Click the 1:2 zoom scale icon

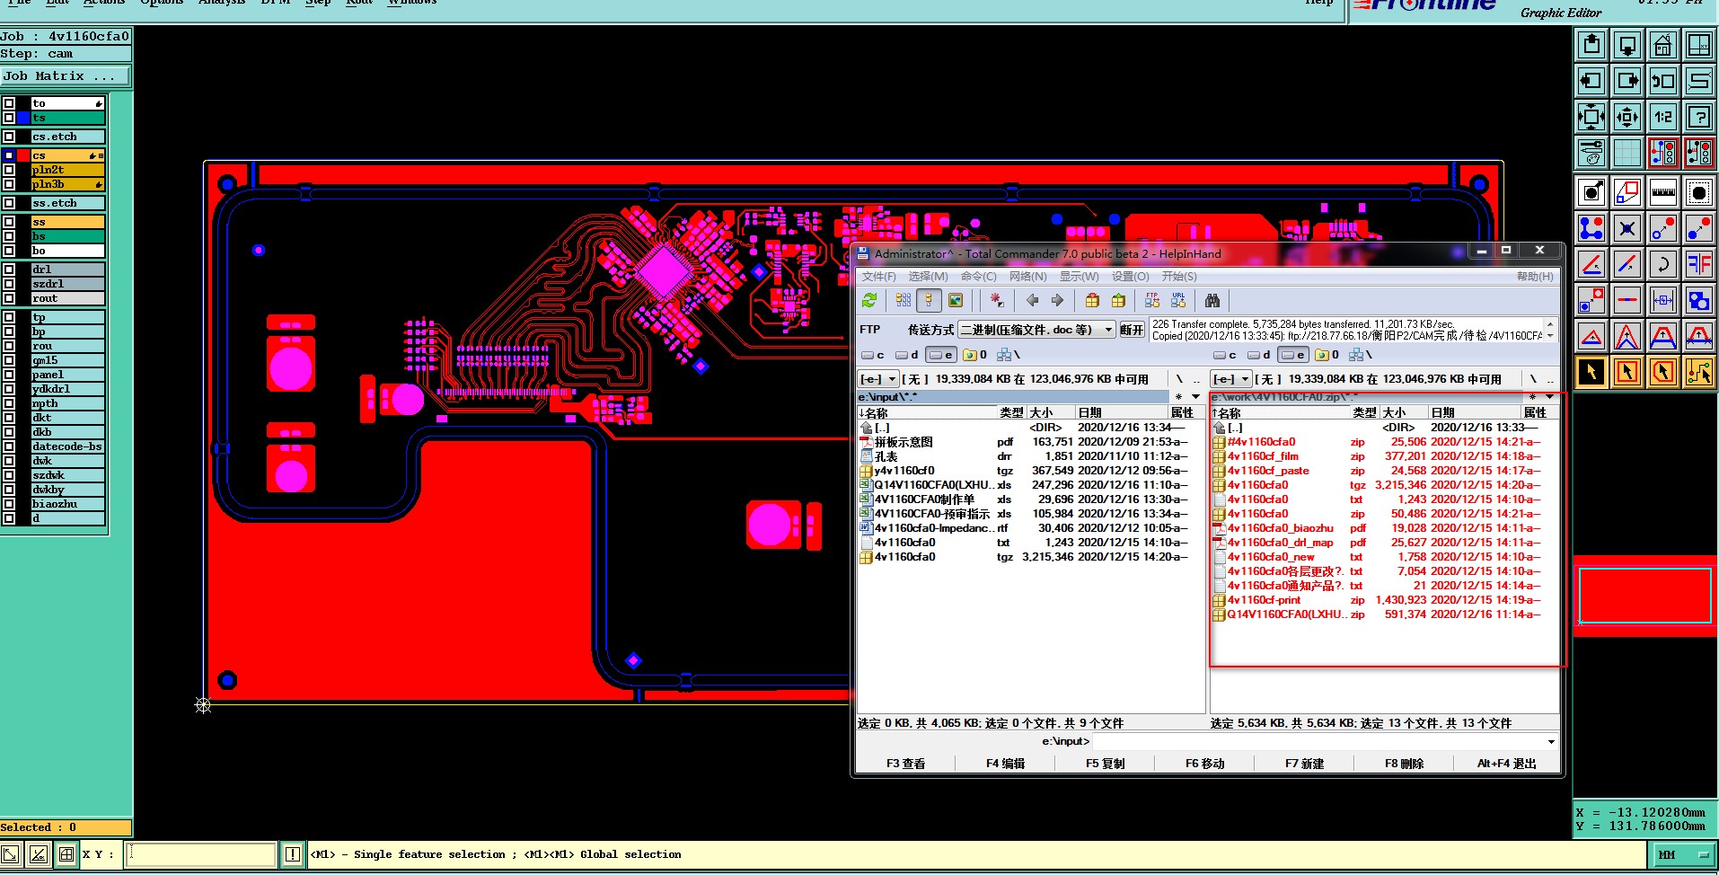tap(1662, 117)
